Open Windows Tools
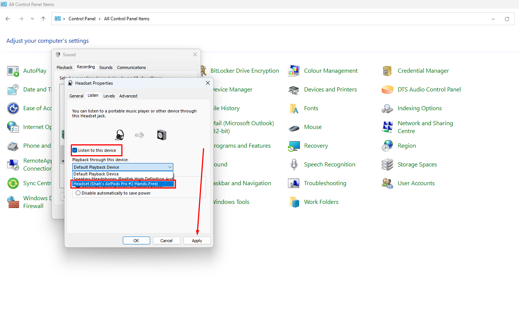Viewport: 519px width, 310px height. [x=231, y=202]
